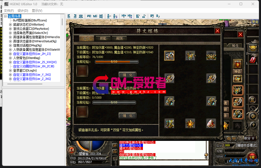Open the 设计(D) menu
Screen dimensions: 261x168
23,11
